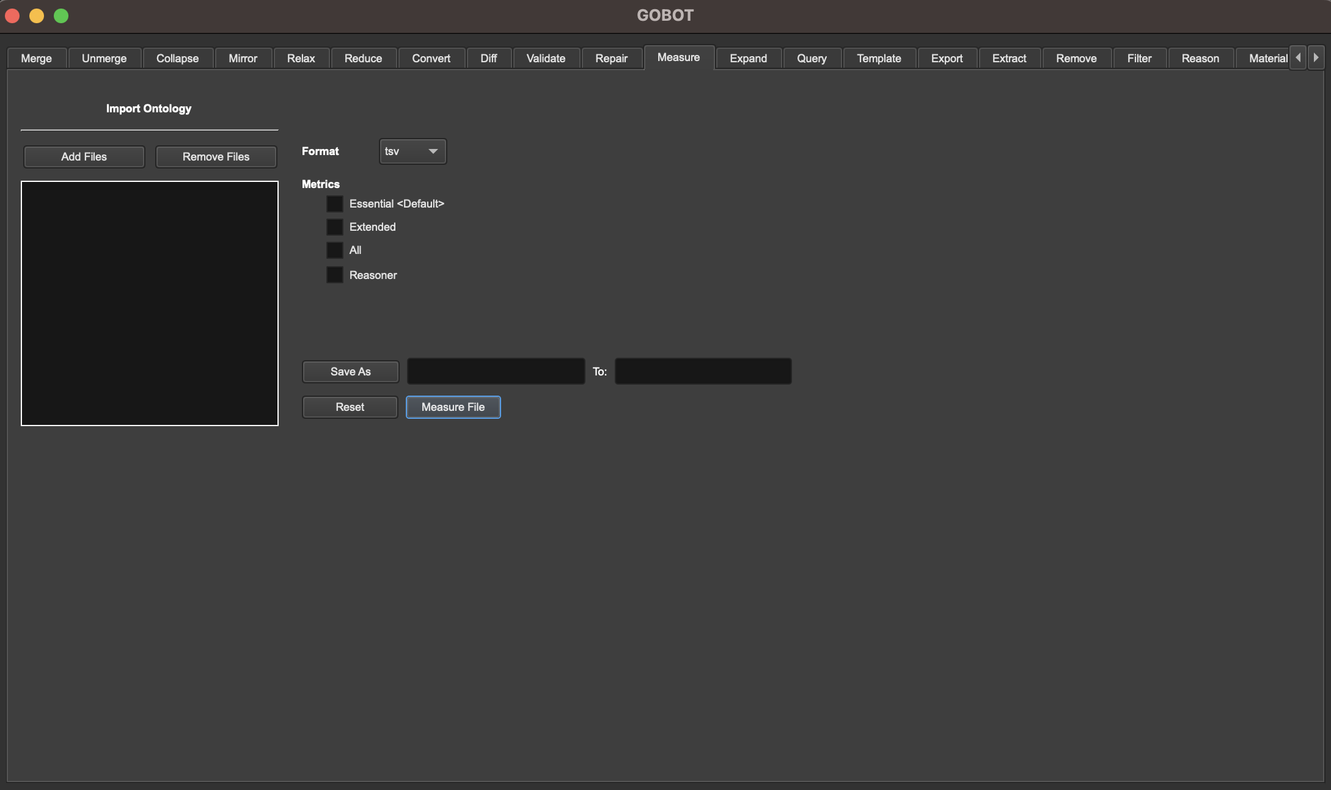Click the Reduce tool icon
The image size is (1331, 790).
(362, 59)
